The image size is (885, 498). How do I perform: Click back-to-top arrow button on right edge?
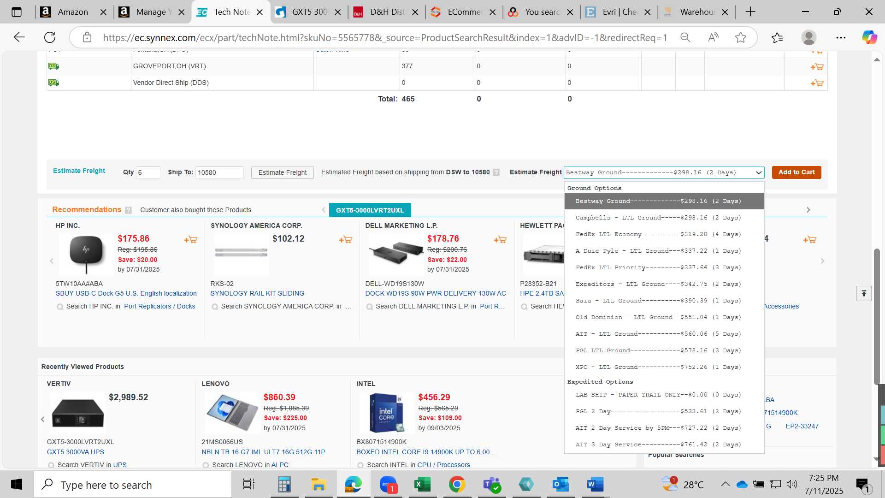864,293
